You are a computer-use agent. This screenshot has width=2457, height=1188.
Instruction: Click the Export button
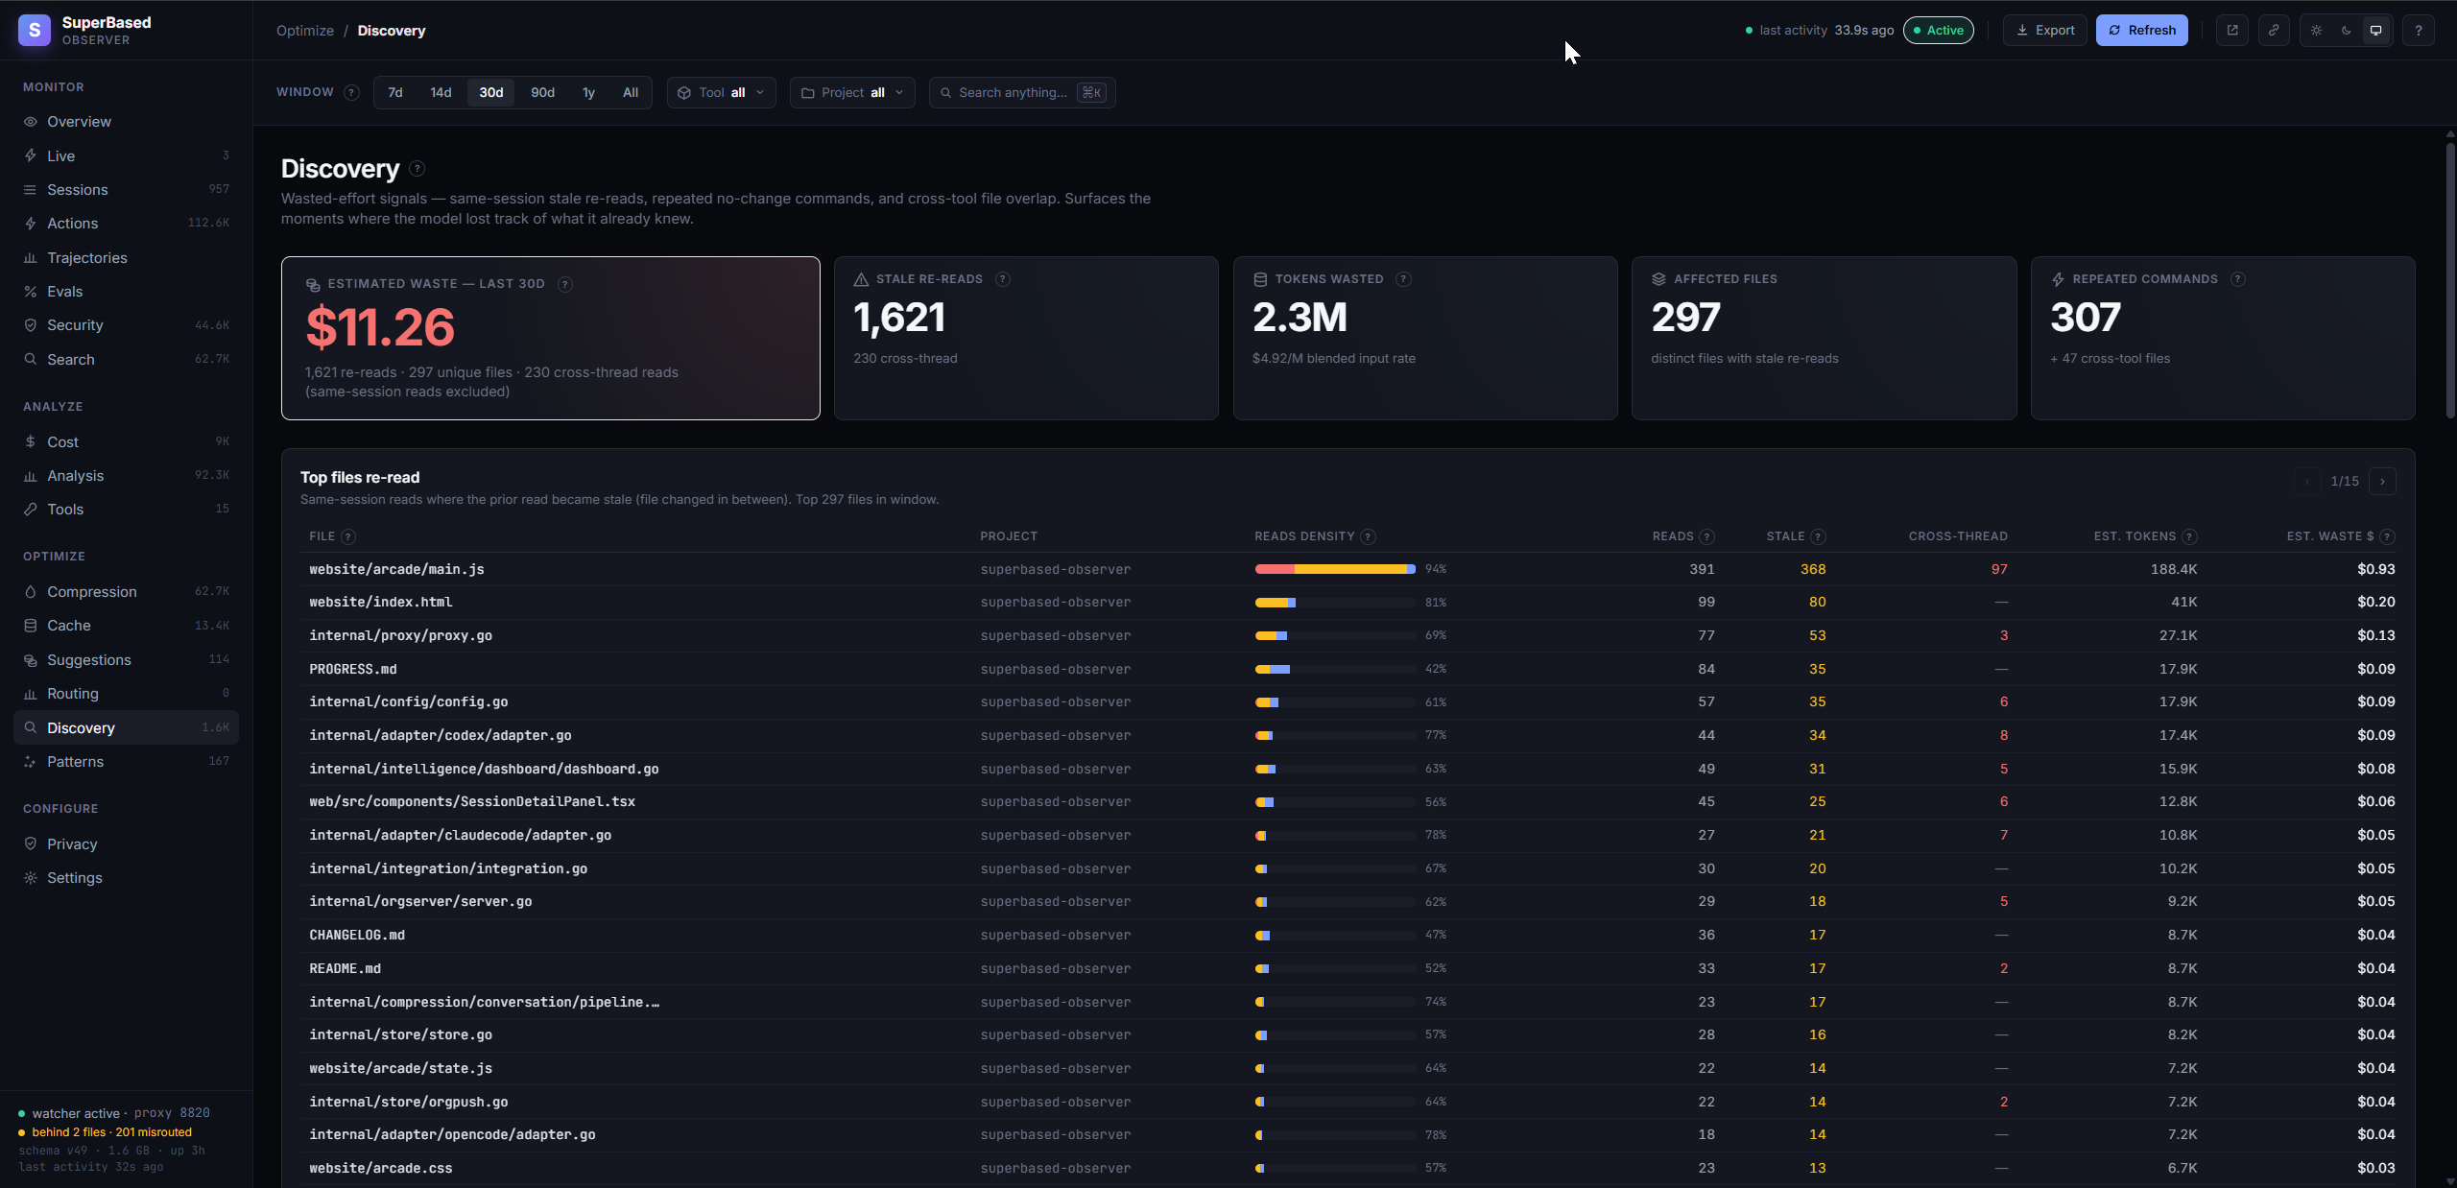[2045, 30]
